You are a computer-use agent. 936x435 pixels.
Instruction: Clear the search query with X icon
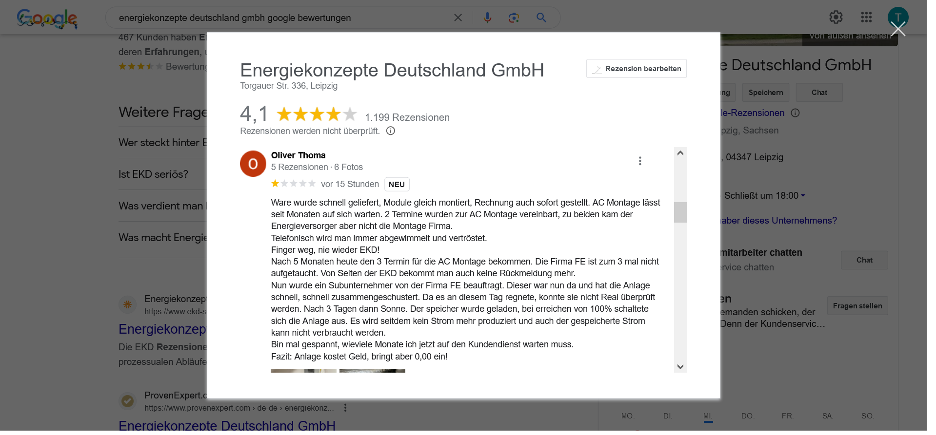tap(458, 18)
